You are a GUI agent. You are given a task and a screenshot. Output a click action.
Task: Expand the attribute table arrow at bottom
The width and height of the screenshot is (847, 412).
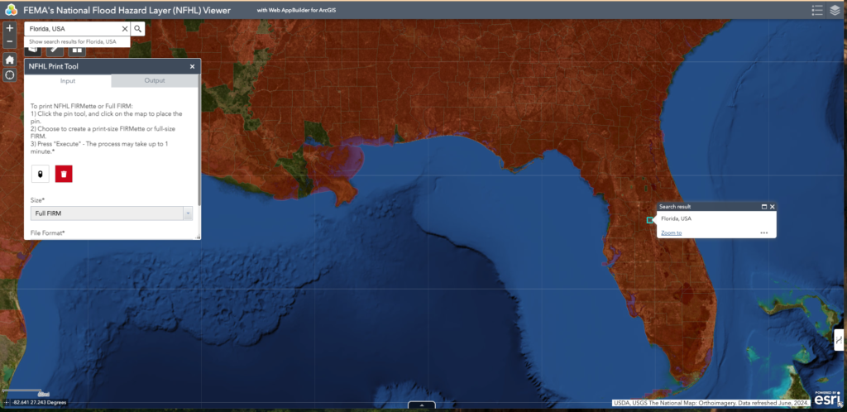[422, 405]
